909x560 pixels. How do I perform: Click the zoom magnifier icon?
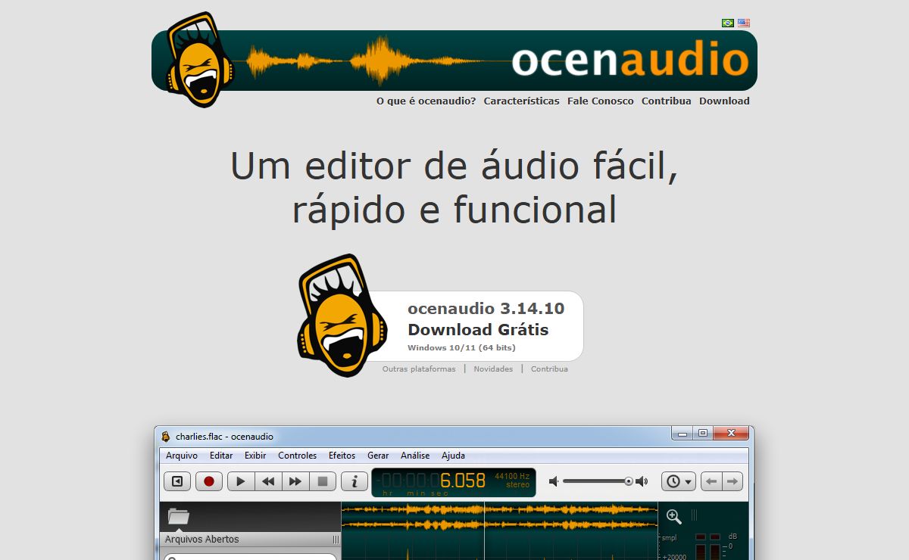pyautogui.click(x=673, y=517)
